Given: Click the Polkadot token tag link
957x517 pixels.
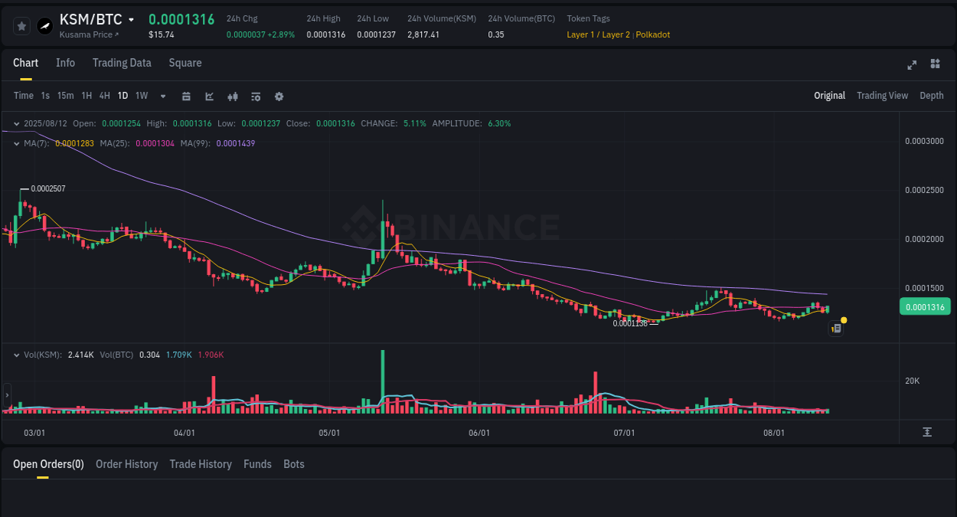Looking at the screenshot, I should tap(652, 34).
